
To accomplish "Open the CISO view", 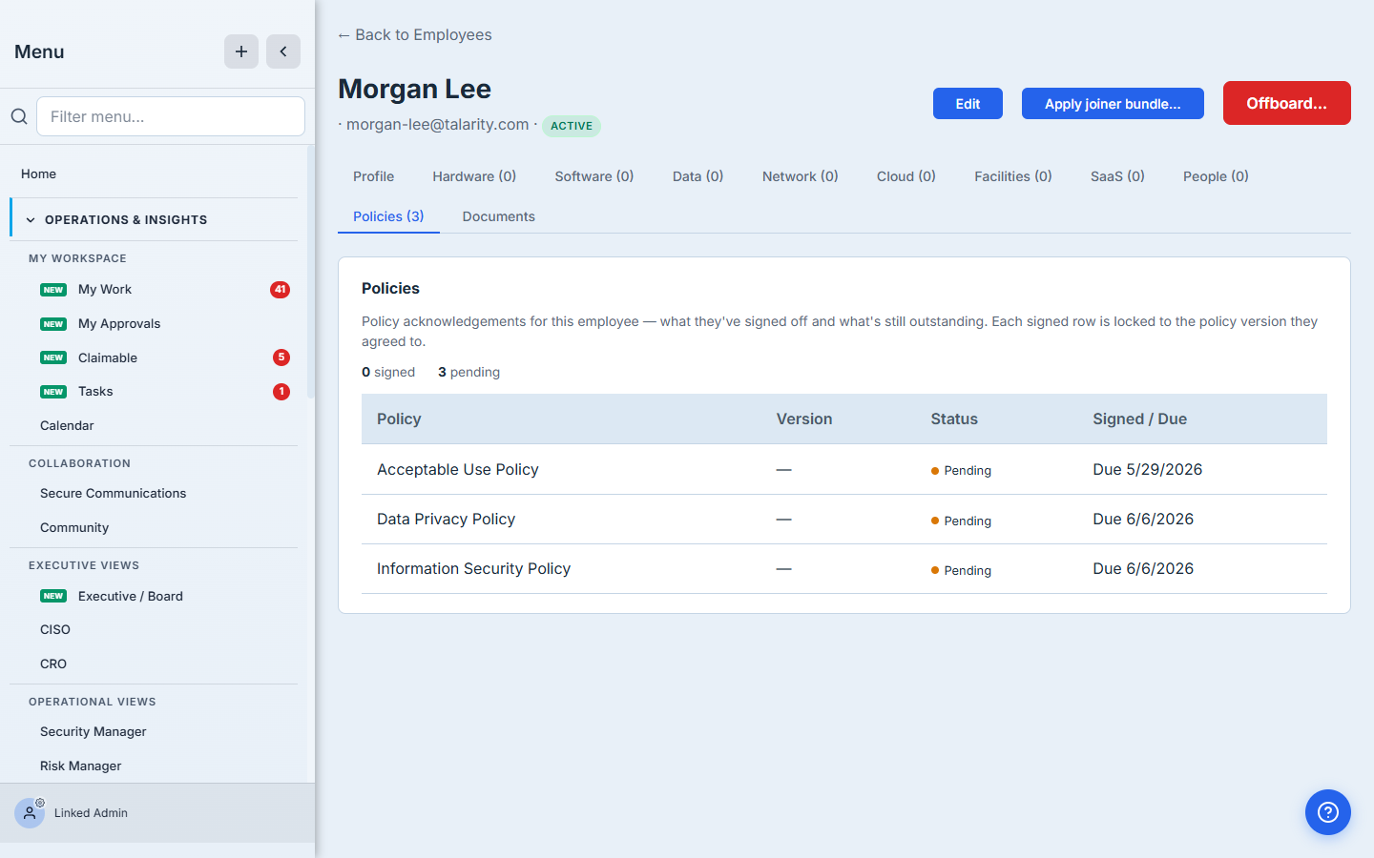I will pos(55,630).
